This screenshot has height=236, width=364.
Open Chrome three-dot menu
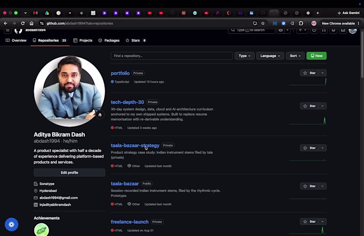tap(359, 24)
